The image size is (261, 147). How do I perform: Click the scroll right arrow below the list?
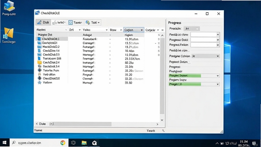point(157,124)
